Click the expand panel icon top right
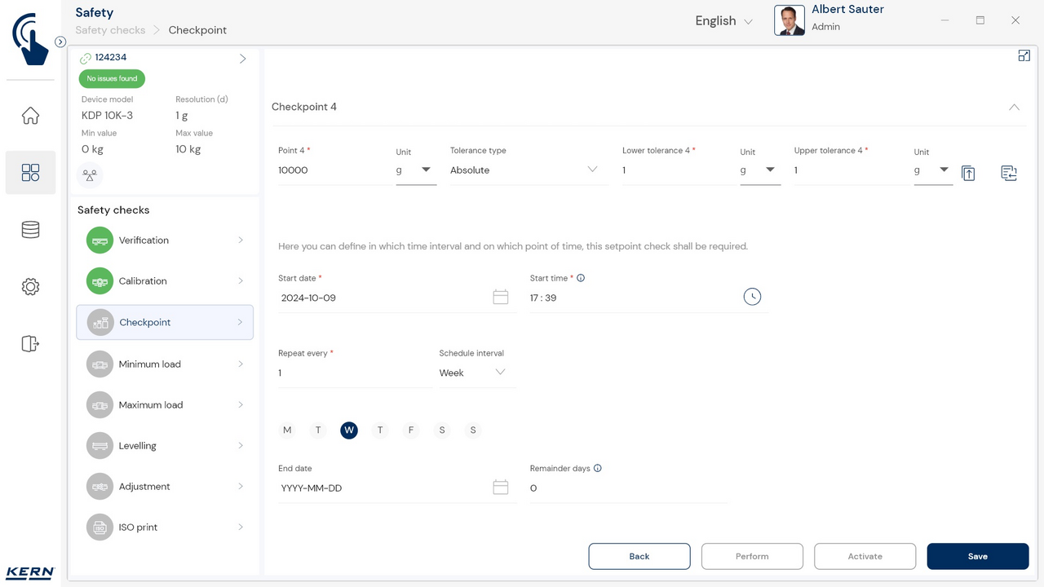This screenshot has width=1044, height=587. click(x=1024, y=55)
